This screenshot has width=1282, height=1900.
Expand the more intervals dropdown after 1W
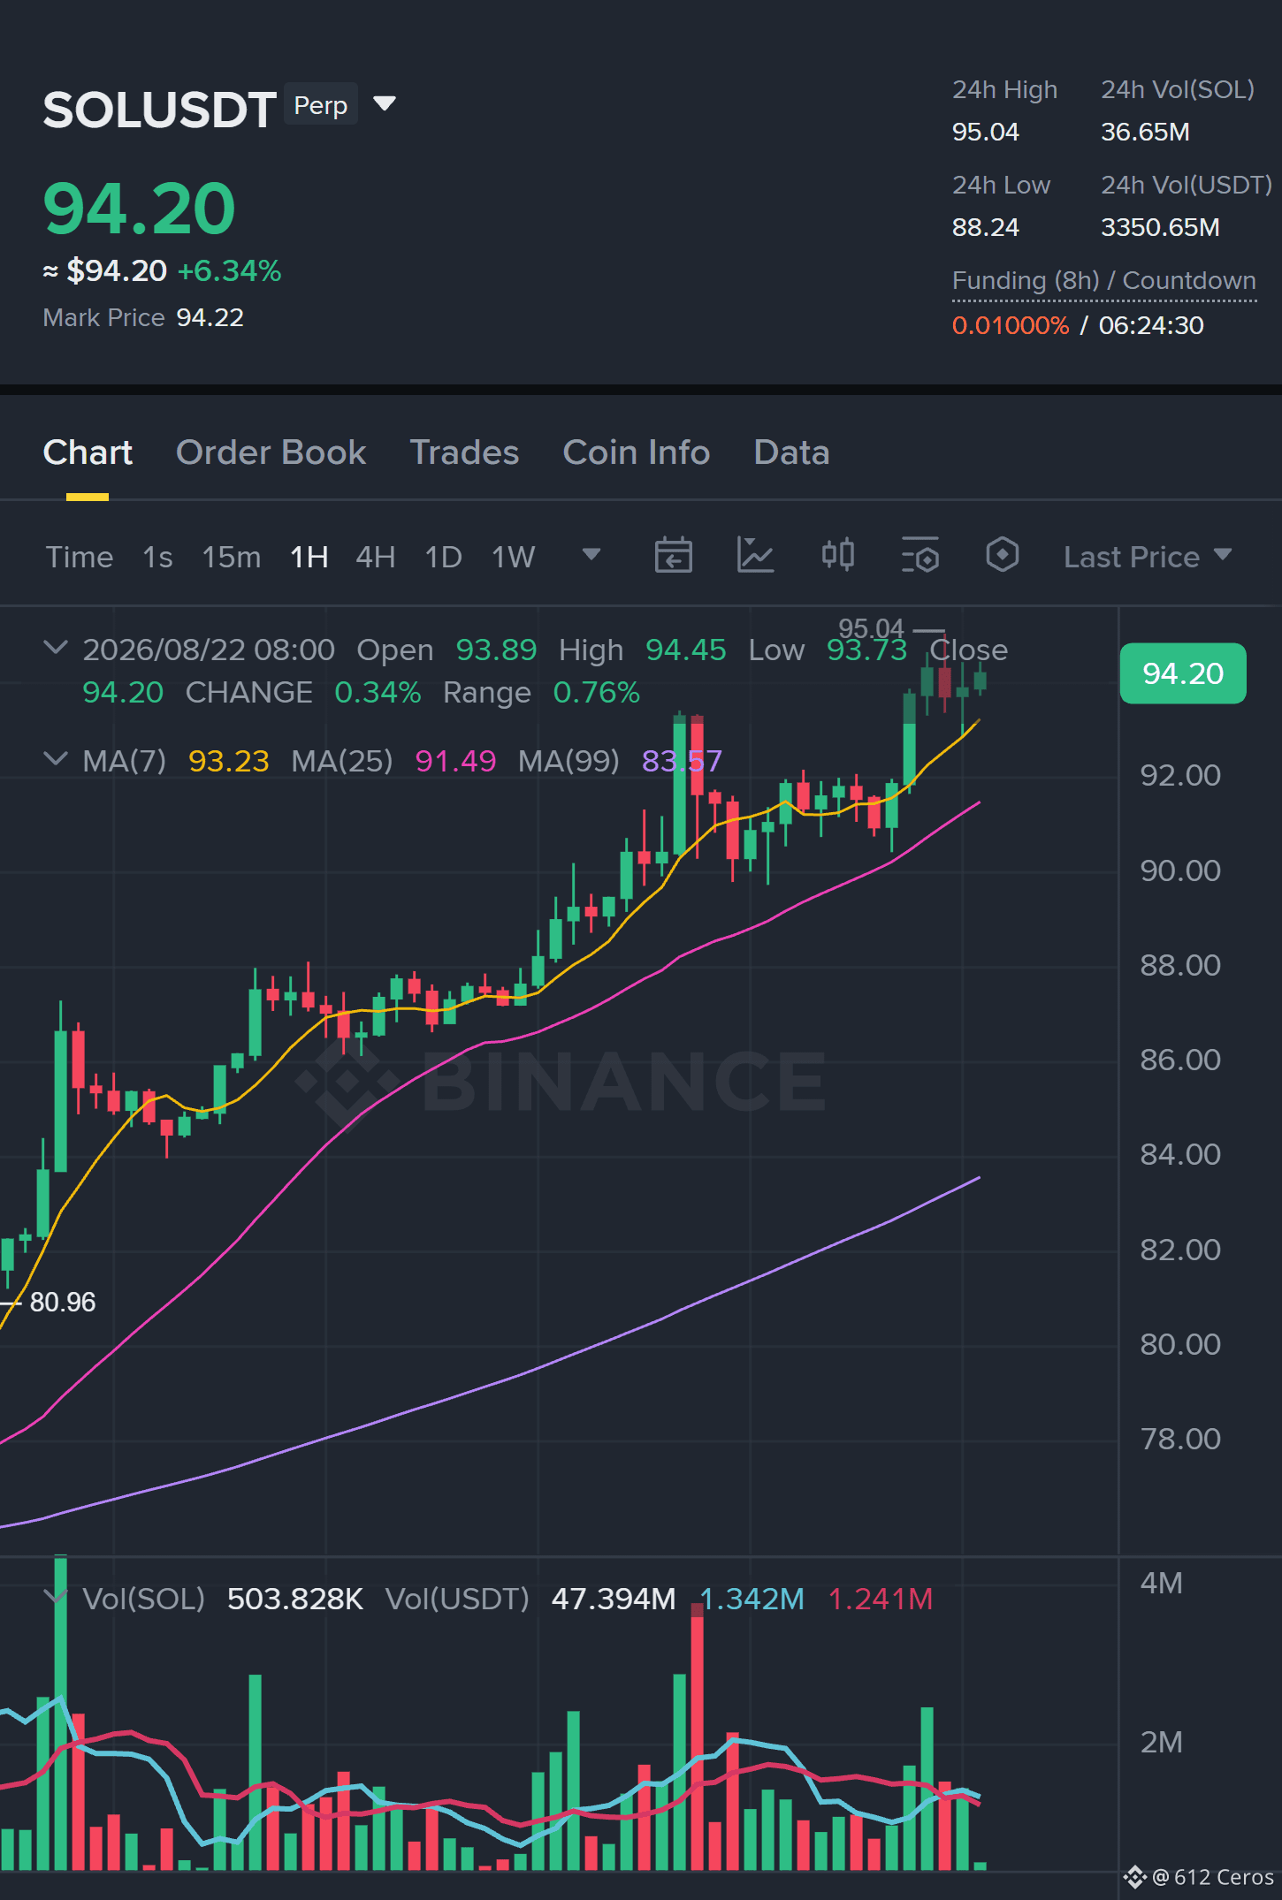[x=591, y=555]
